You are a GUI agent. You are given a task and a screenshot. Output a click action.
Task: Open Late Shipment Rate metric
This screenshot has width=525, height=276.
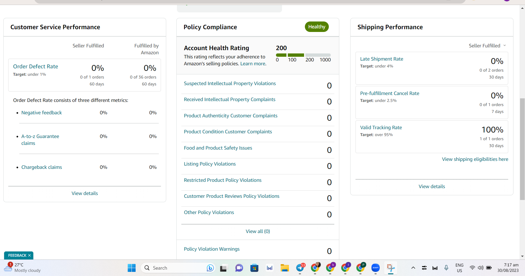[x=382, y=59]
